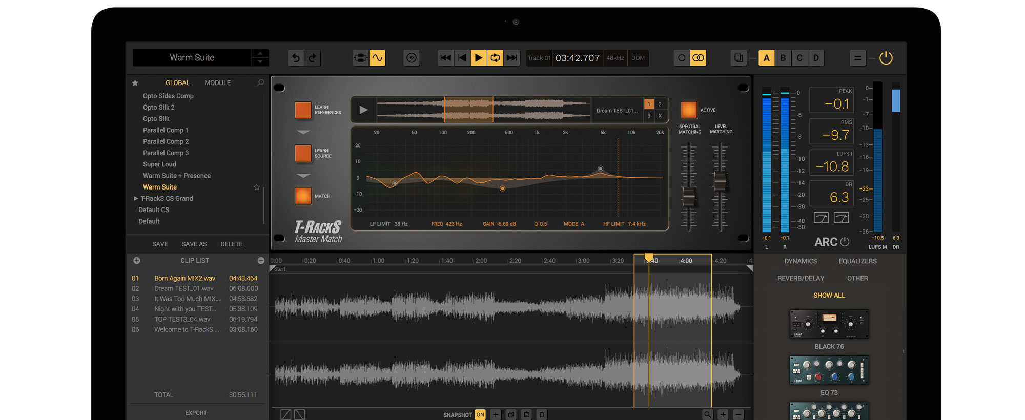The height and width of the screenshot is (420, 1025).
Task: Select the mono single-circle mode
Action: click(682, 58)
